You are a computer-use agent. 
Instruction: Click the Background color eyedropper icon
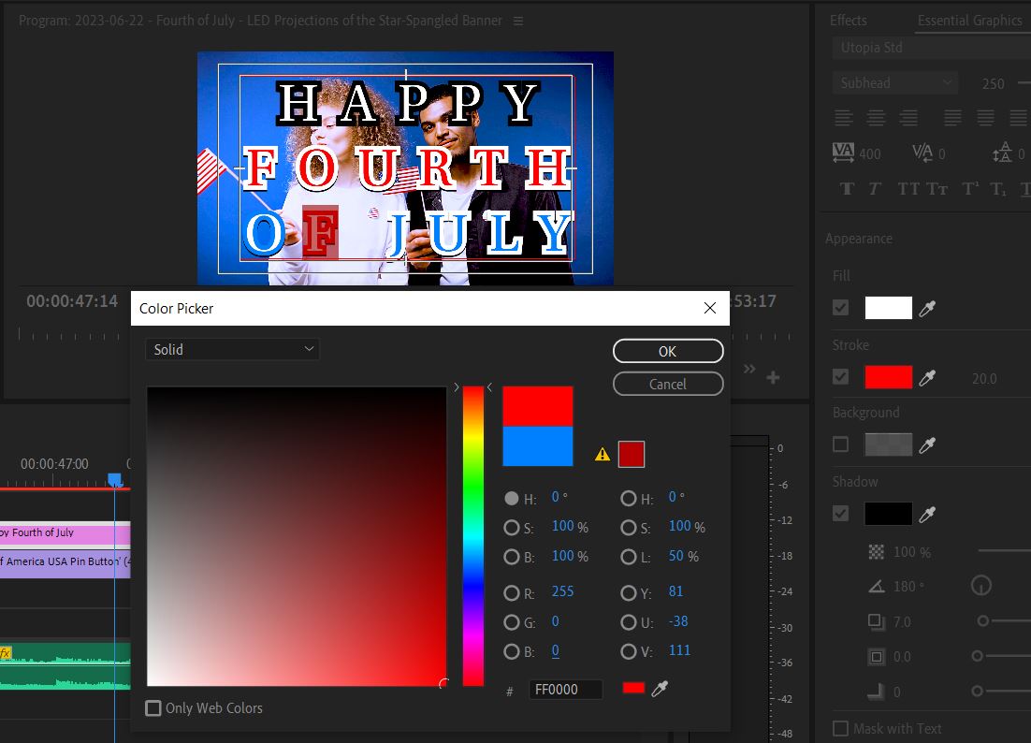click(927, 445)
